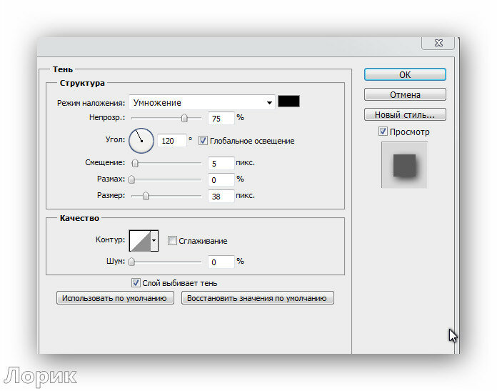Close the dialog with the X button
Image resolution: width=497 pixels, height=391 pixels.
(x=438, y=43)
